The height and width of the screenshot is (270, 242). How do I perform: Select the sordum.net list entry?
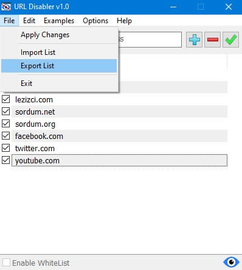pyautogui.click(x=120, y=112)
